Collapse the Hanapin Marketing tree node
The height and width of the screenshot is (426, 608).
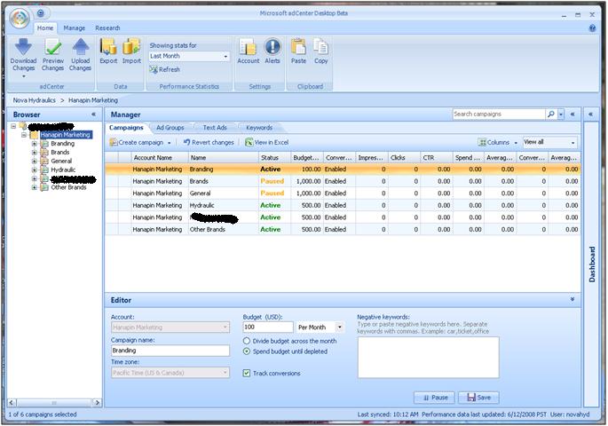pos(24,135)
